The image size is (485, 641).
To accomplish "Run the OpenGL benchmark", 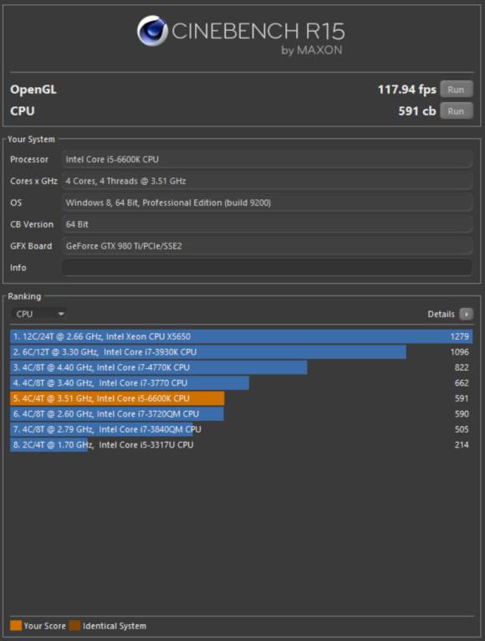I will (457, 90).
